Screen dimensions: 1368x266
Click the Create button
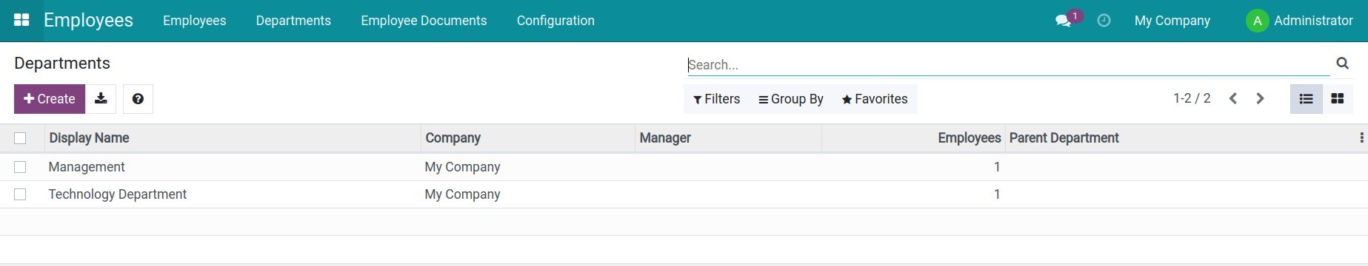coord(50,99)
